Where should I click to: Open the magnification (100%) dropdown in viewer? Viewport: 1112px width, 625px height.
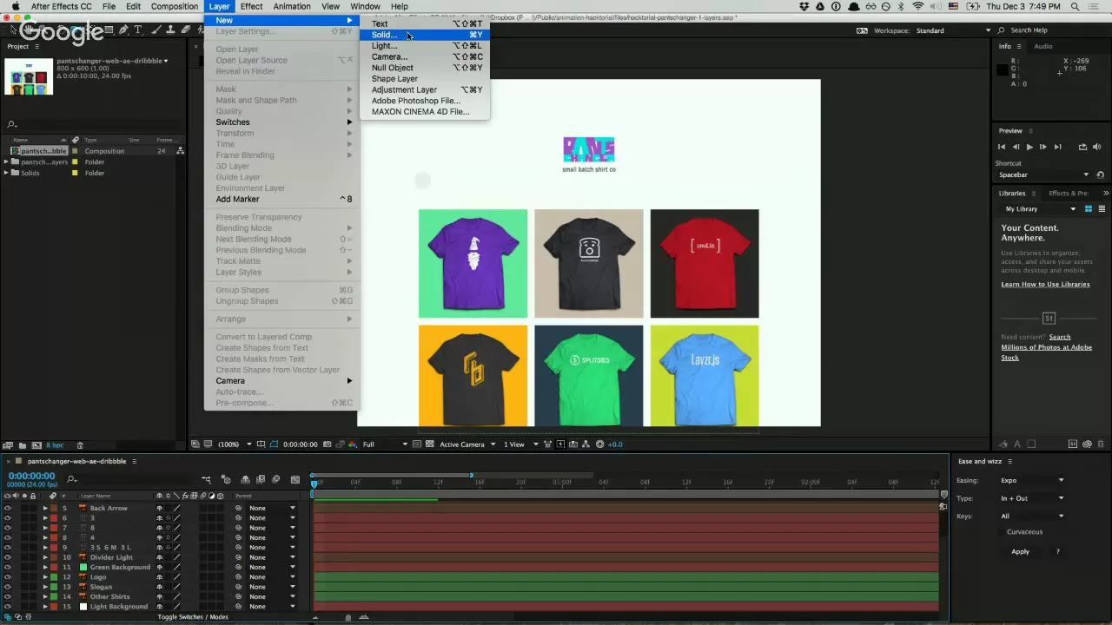point(235,444)
